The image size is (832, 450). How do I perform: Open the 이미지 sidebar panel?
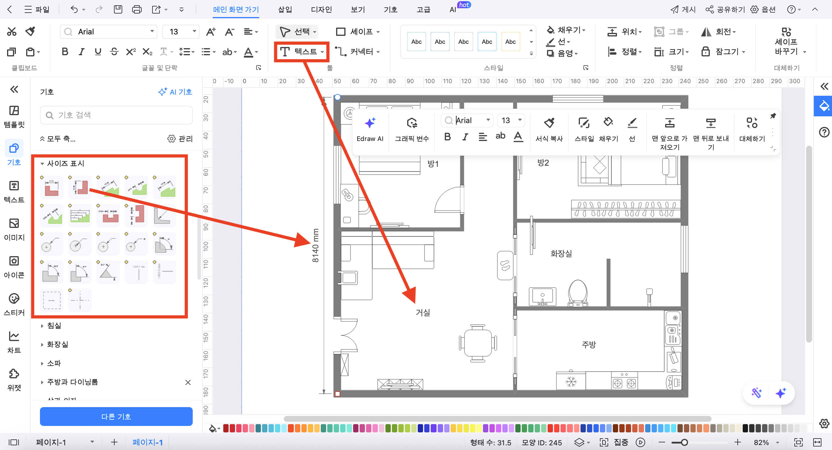click(14, 229)
